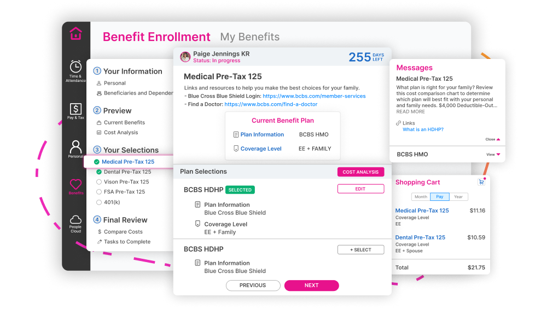Expand the READ MORE message text
This screenshot has width=541, height=309.
tap(410, 111)
